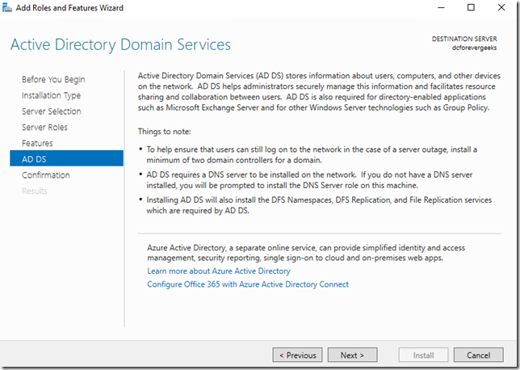Click the Active Directory Domain Services heading
Screen dimensions: 520x370
120,44
